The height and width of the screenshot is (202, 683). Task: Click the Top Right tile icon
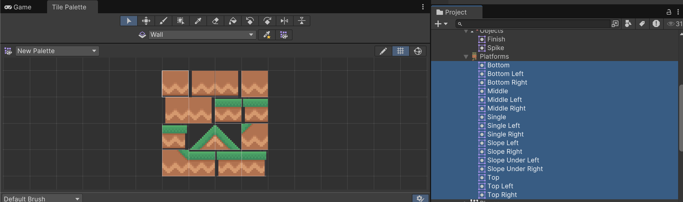482,195
